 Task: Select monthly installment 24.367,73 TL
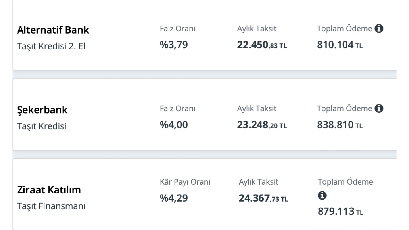(264, 198)
